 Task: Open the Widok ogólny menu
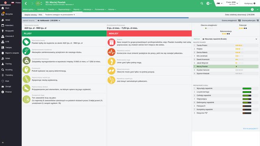coord(29,9)
